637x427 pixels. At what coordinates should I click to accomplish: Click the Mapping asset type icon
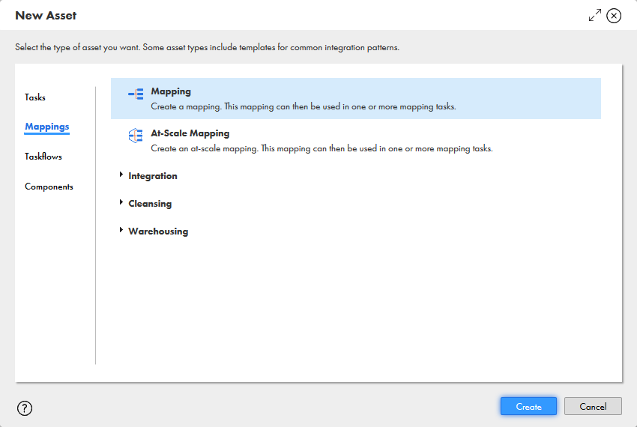point(136,94)
